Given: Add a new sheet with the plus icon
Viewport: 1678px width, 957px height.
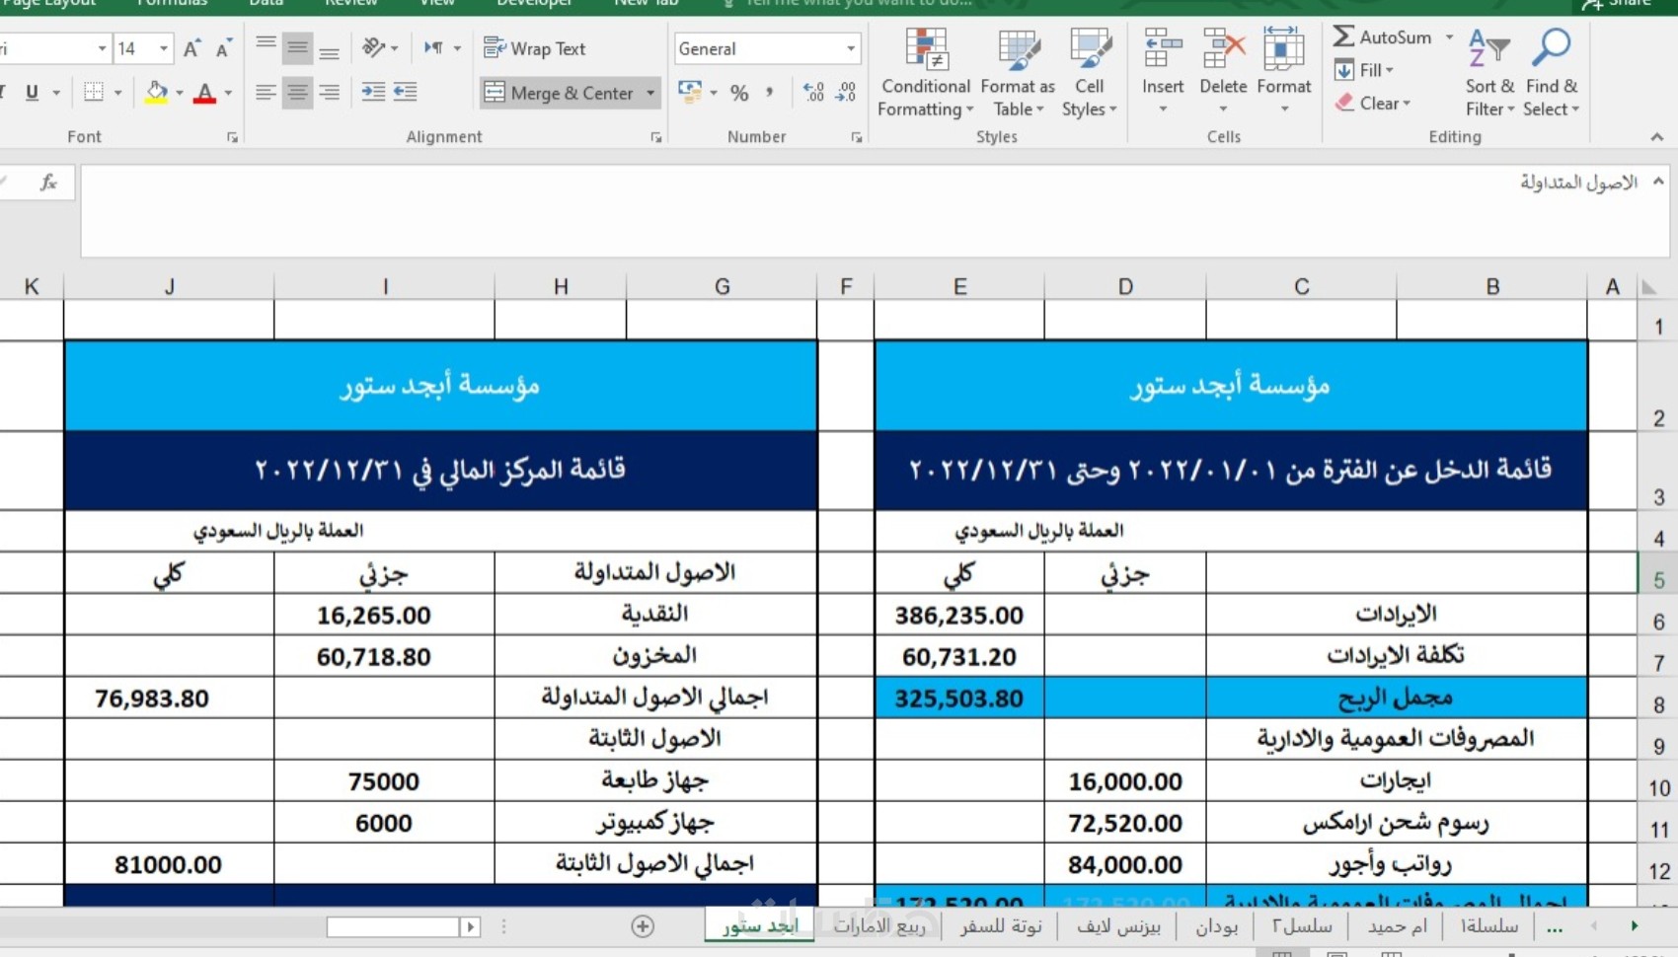Looking at the screenshot, I should [643, 926].
